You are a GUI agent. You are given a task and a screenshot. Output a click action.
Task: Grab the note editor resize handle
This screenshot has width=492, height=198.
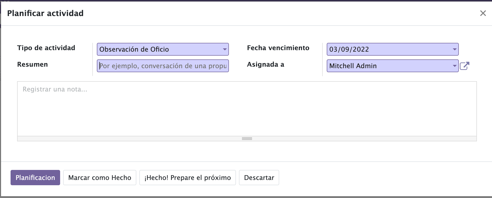pyautogui.click(x=247, y=139)
